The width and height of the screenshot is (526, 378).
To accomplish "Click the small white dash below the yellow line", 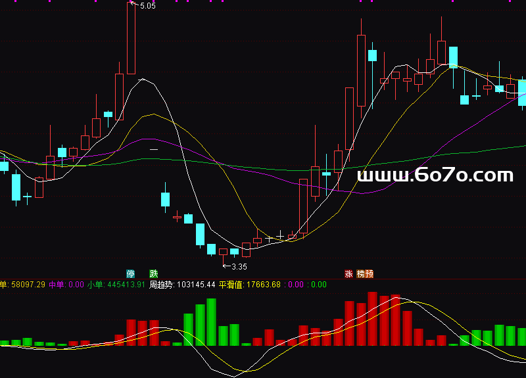I will pyautogui.click(x=154, y=151).
